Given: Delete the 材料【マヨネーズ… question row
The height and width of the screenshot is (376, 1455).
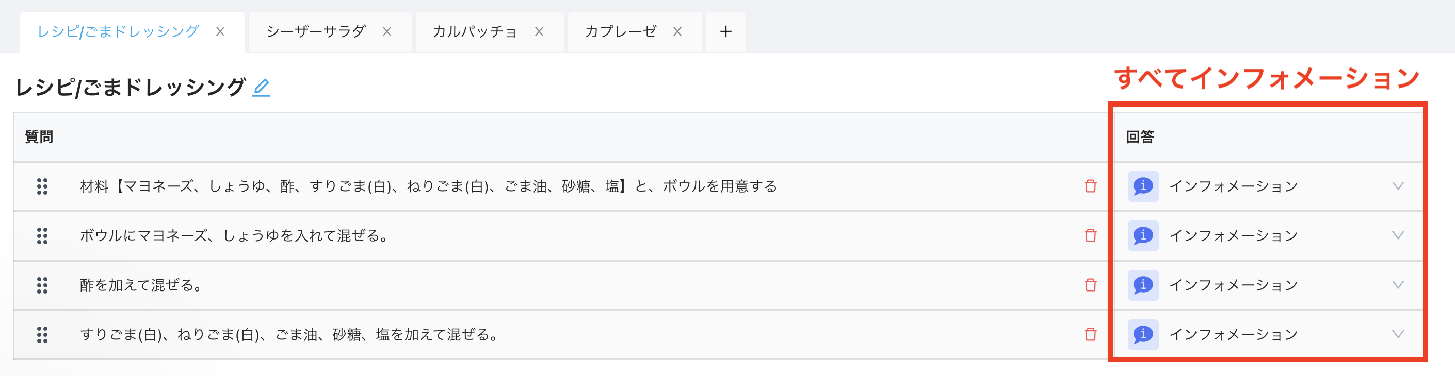Looking at the screenshot, I should 1090,186.
